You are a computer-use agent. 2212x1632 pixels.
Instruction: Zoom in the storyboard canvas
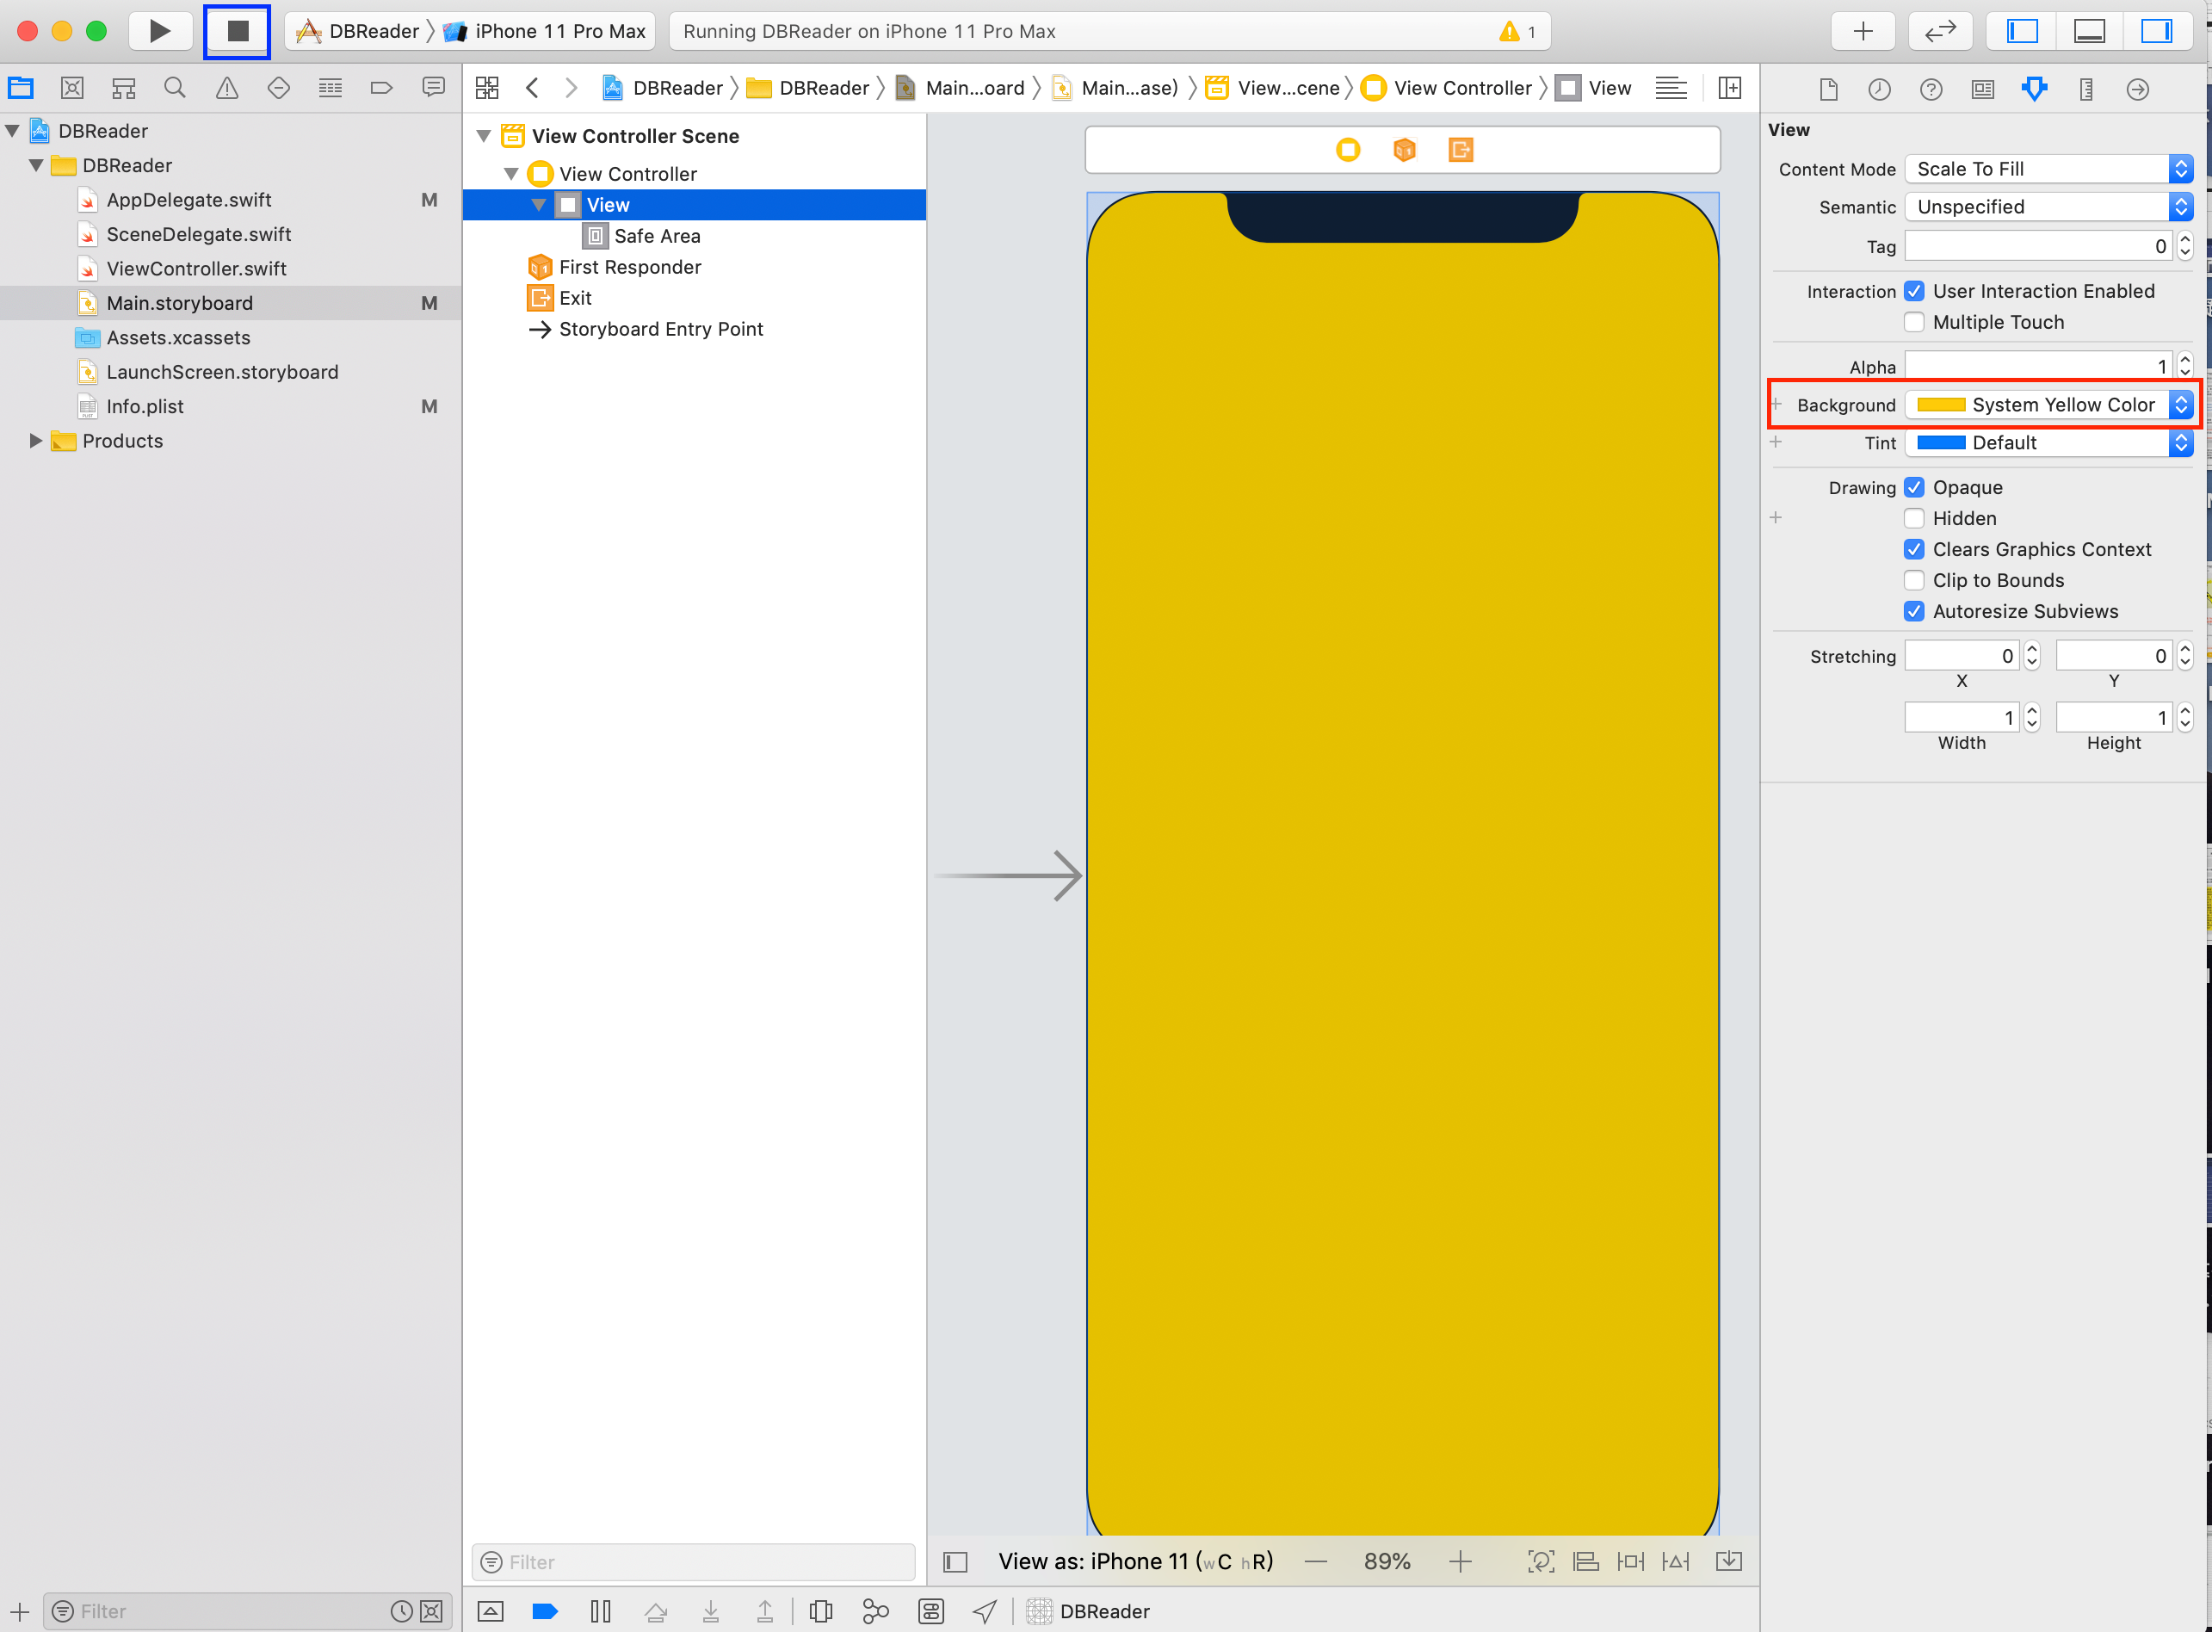tap(1460, 1562)
